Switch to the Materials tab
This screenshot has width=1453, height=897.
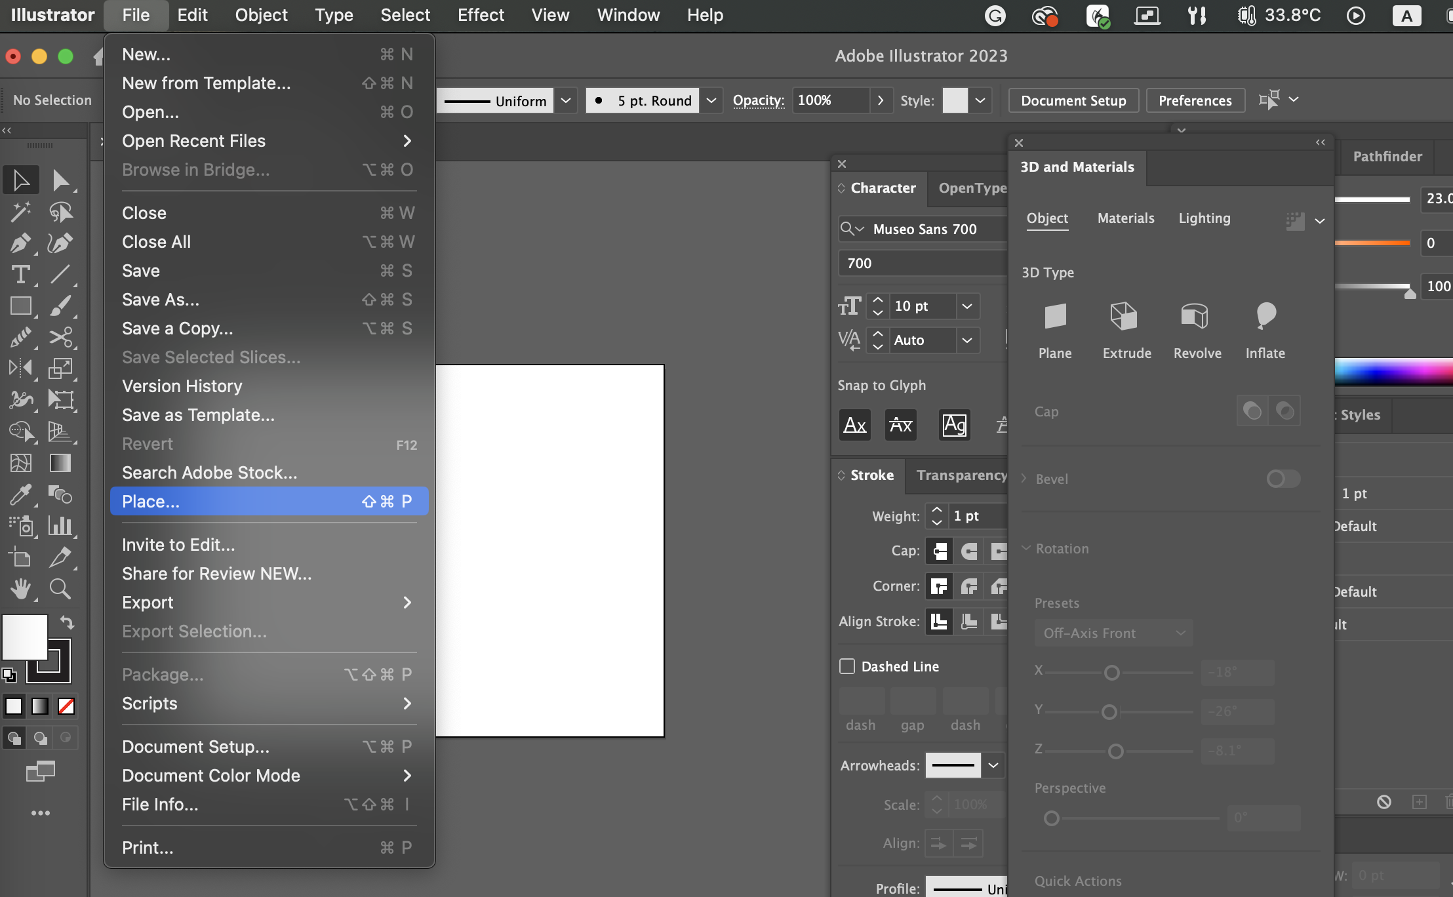pos(1125,218)
